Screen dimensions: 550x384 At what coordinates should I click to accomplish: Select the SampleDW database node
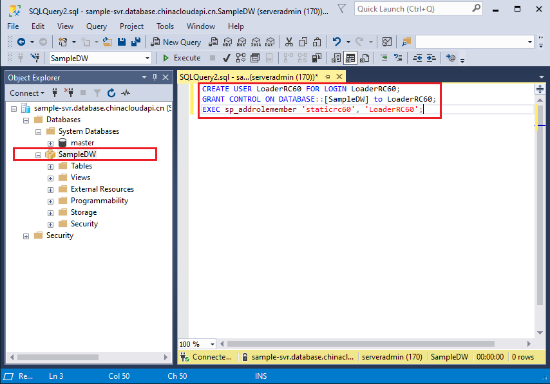77,154
